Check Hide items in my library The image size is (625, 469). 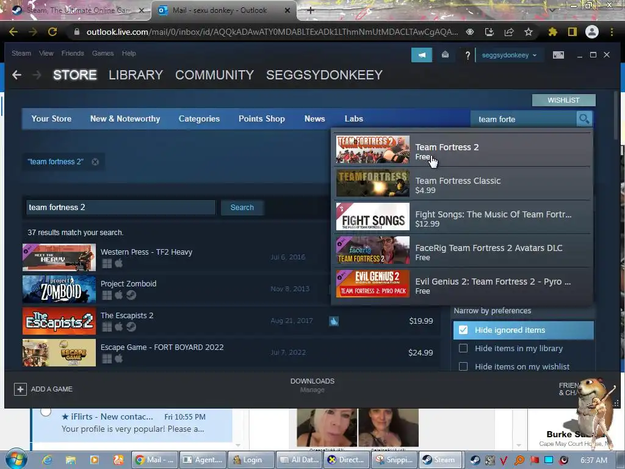(463, 348)
